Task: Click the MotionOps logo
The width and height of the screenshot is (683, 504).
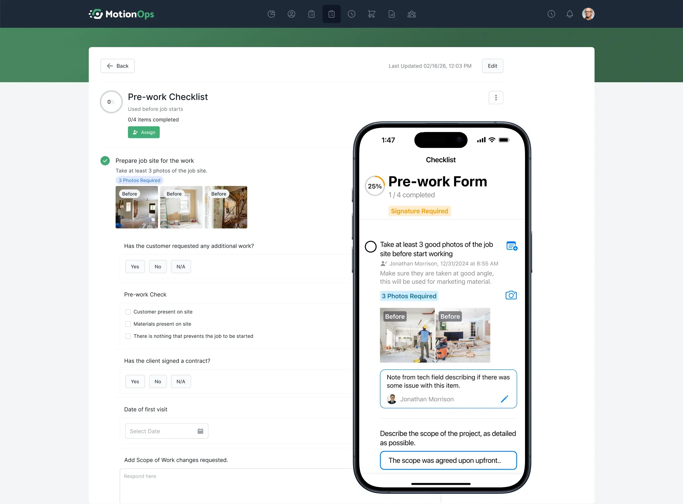Action: (x=122, y=14)
